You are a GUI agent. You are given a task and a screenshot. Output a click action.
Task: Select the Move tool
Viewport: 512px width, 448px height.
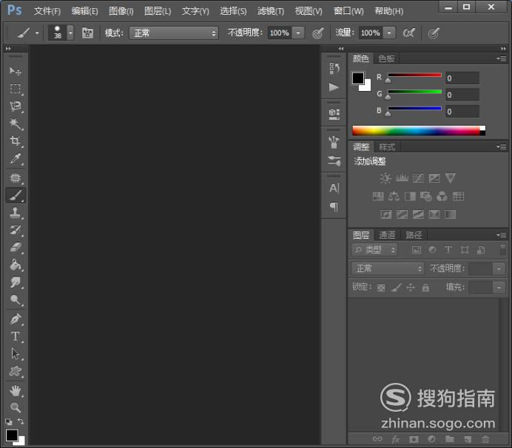15,71
